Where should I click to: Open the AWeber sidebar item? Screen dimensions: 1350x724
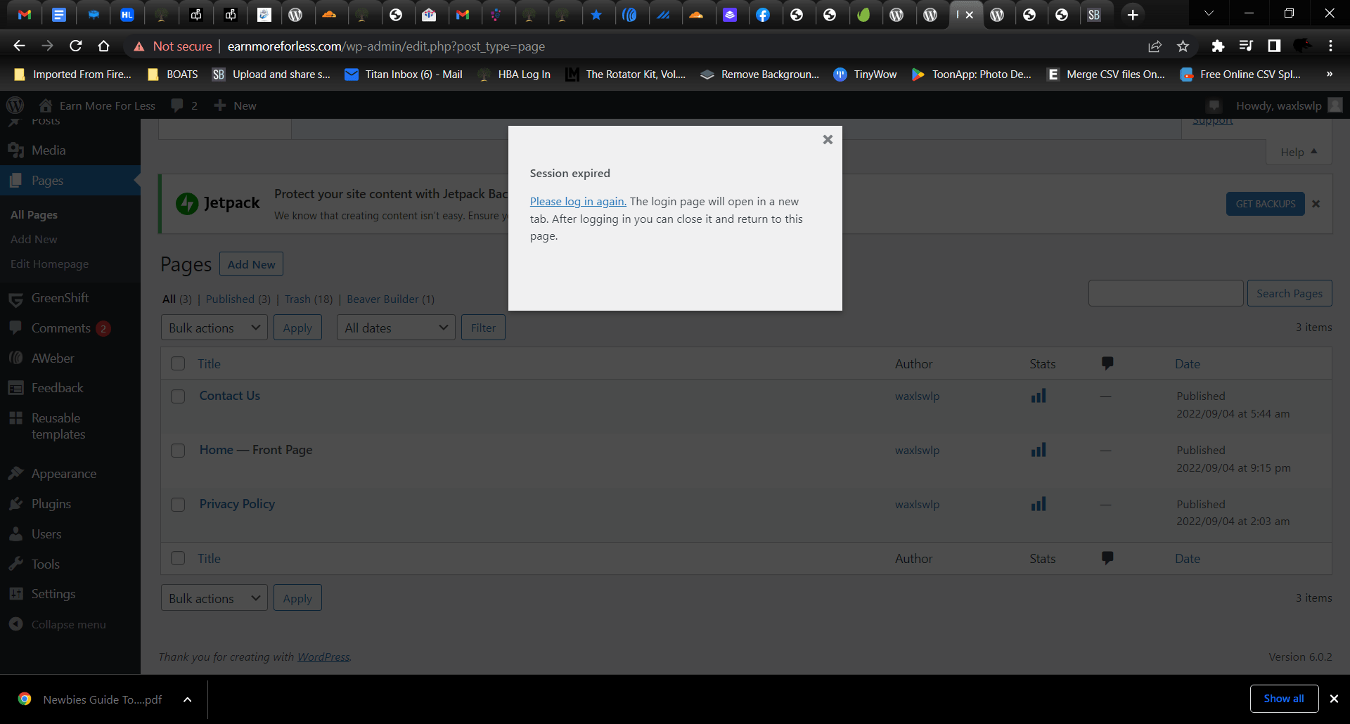[52, 358]
